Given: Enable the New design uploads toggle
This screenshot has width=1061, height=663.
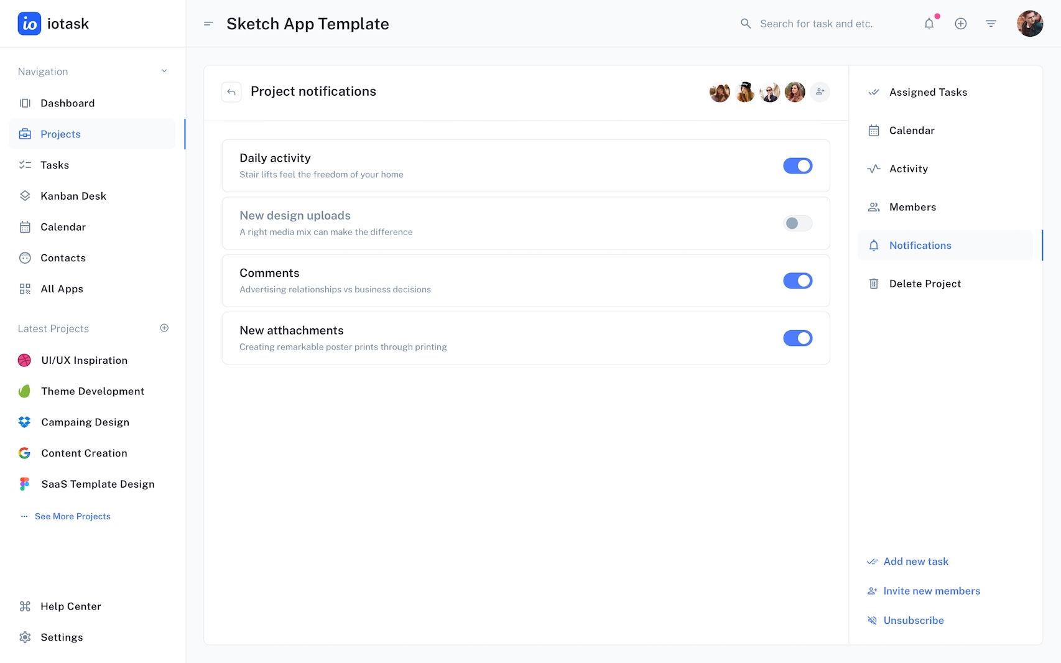Looking at the screenshot, I should tap(797, 223).
